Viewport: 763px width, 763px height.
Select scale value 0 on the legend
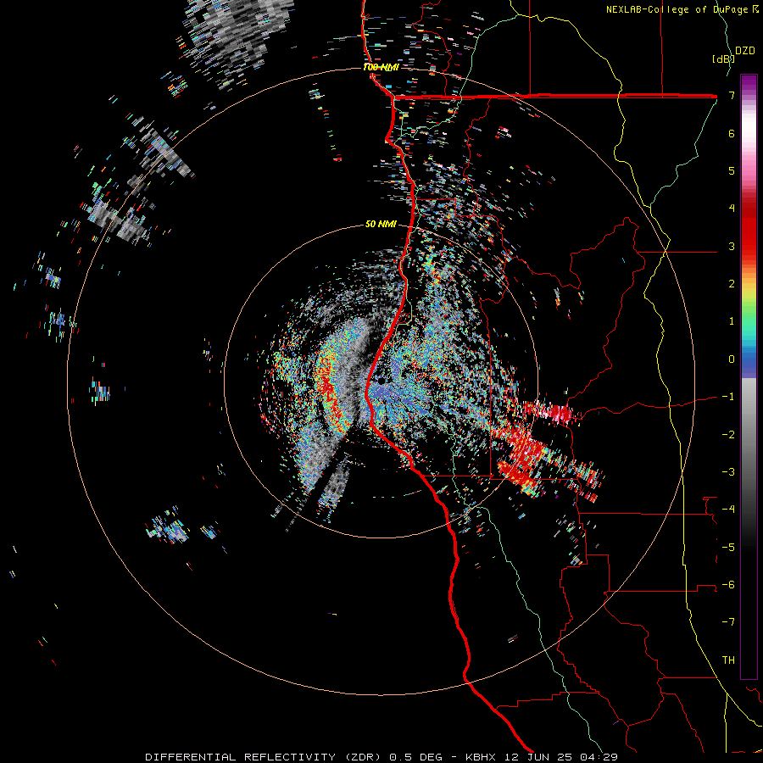tap(732, 359)
